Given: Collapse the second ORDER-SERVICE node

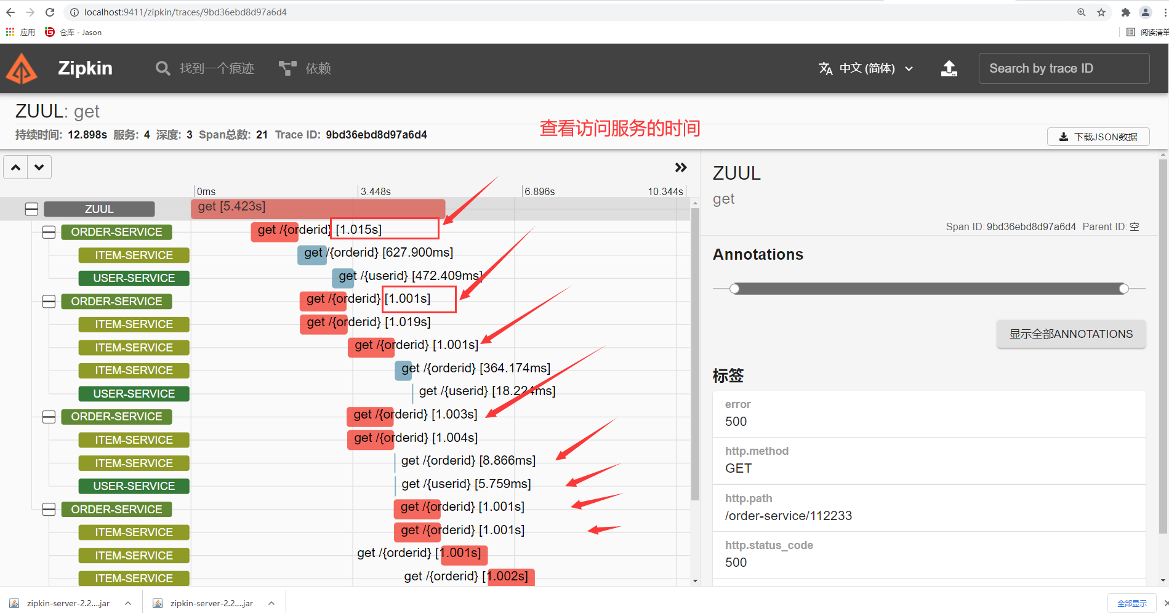Looking at the screenshot, I should point(49,302).
